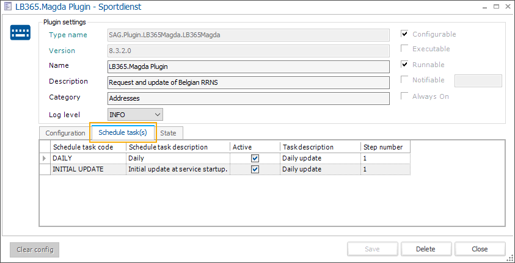This screenshot has height=263, width=515.
Task: Enable the Always On checkbox
Action: (x=404, y=96)
